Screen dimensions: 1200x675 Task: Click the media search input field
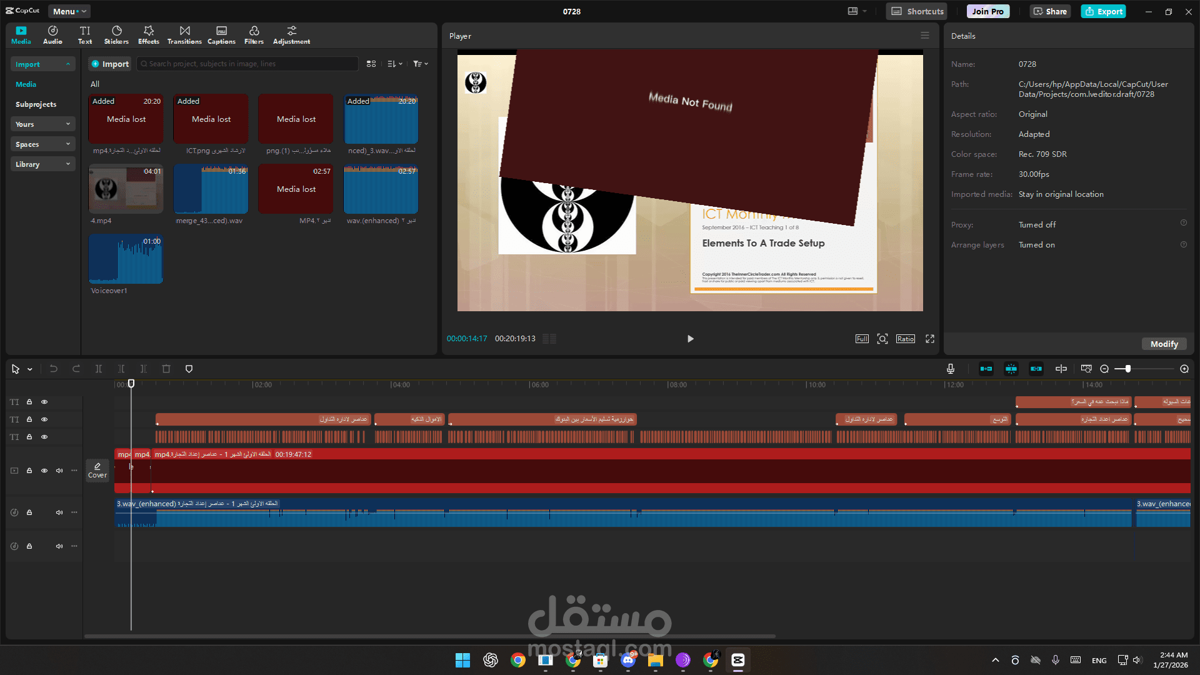click(x=247, y=64)
